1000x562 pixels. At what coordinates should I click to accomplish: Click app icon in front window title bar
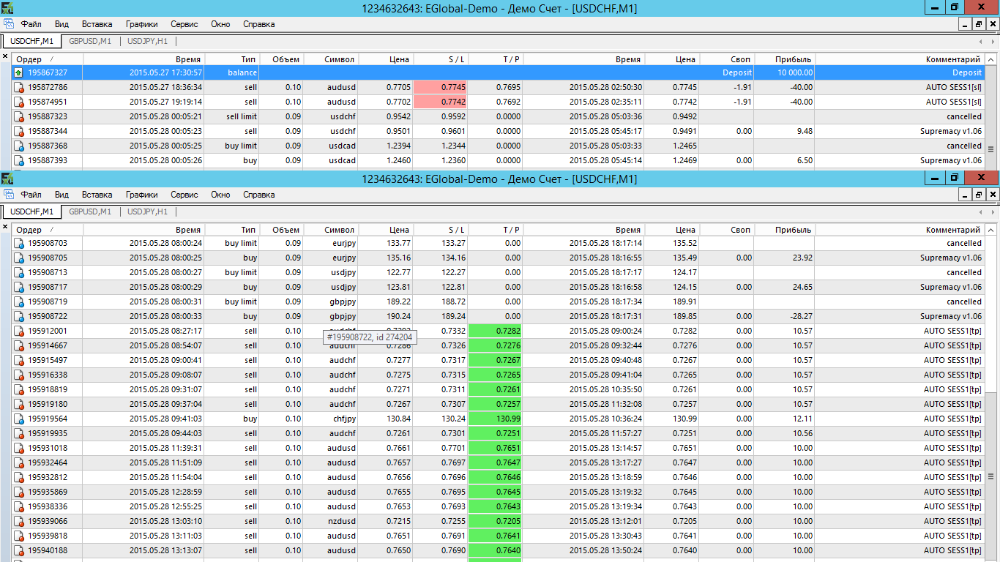pos(7,179)
